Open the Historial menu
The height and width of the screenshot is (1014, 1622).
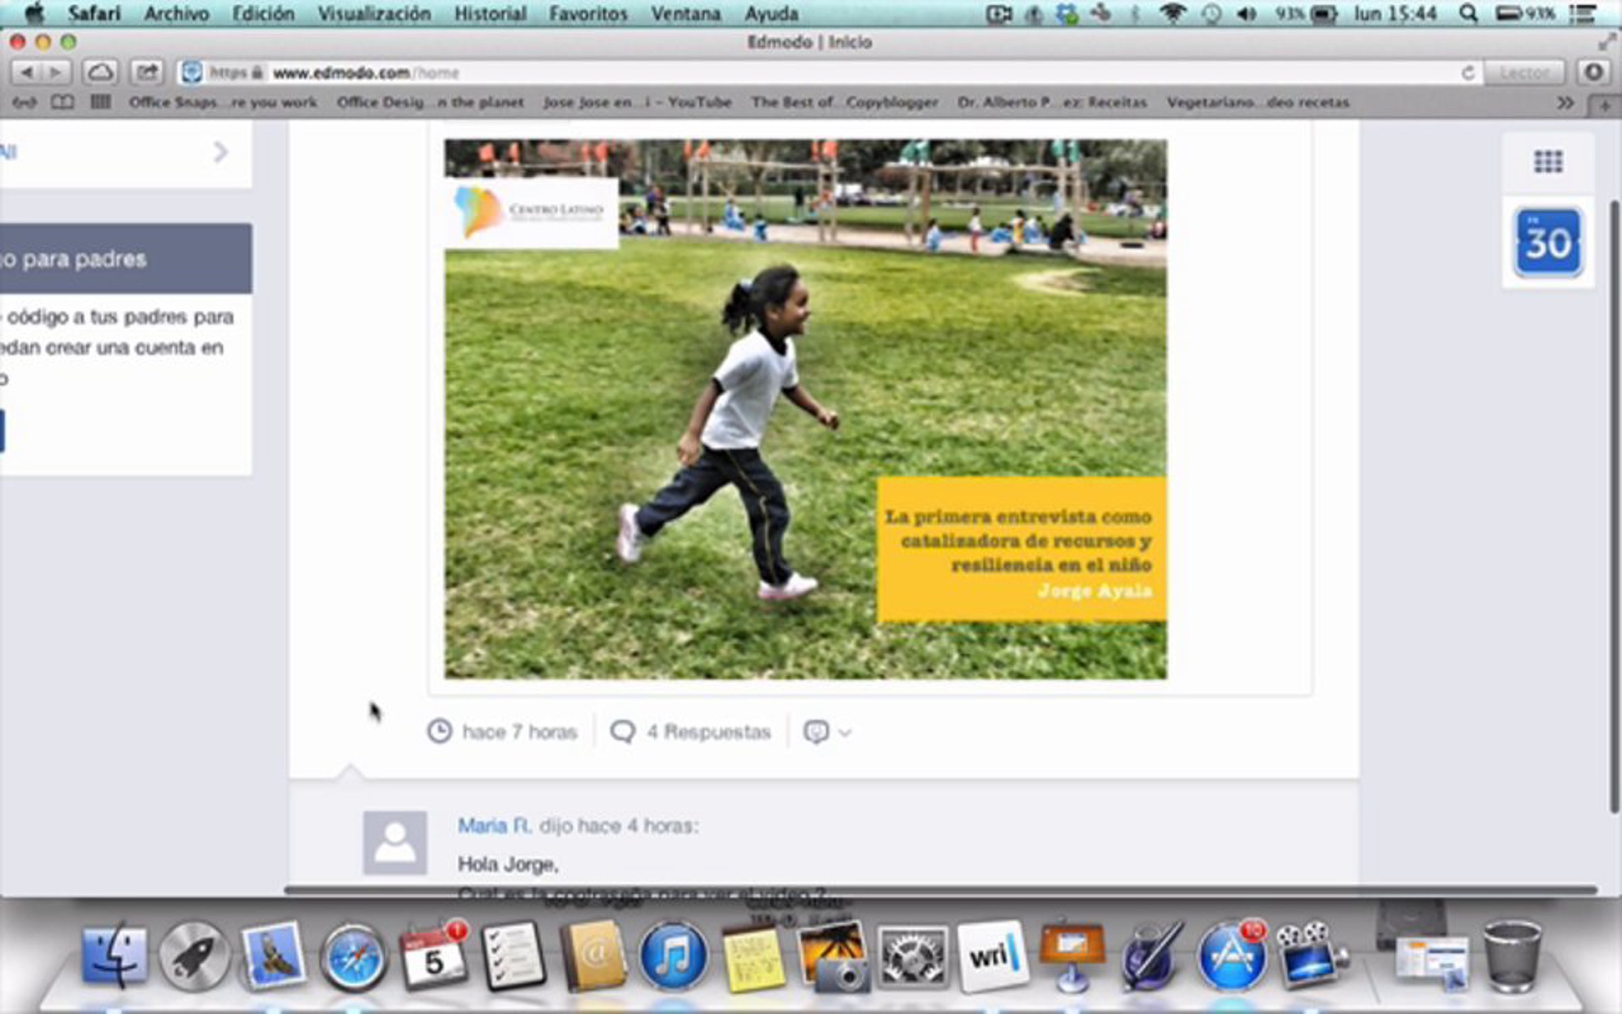[490, 14]
